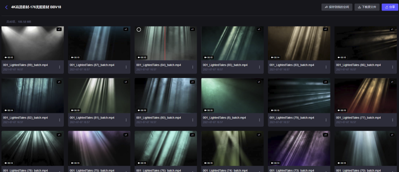Click 下载原文件 download button
This screenshot has height=172, width=399.
coord(367,7)
